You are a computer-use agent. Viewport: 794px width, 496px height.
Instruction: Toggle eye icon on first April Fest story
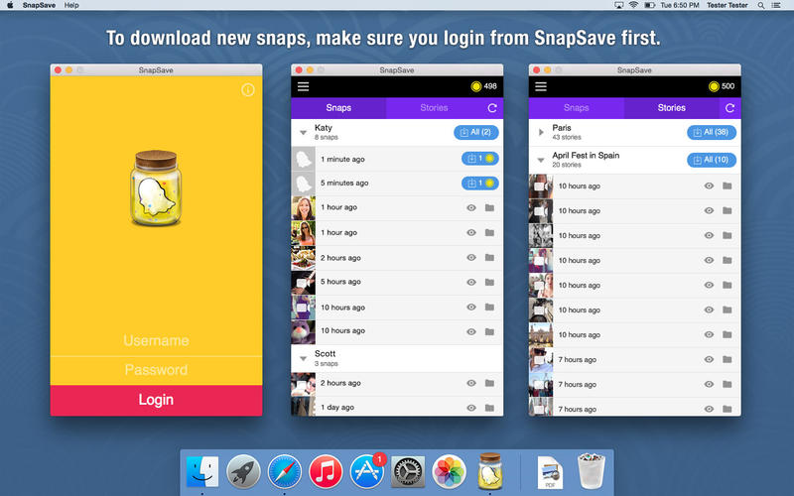tap(709, 186)
